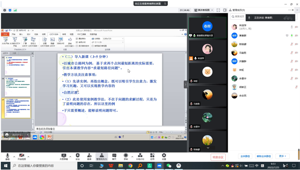Toggle microphone for 黄春晖 in member list

coord(292,36)
